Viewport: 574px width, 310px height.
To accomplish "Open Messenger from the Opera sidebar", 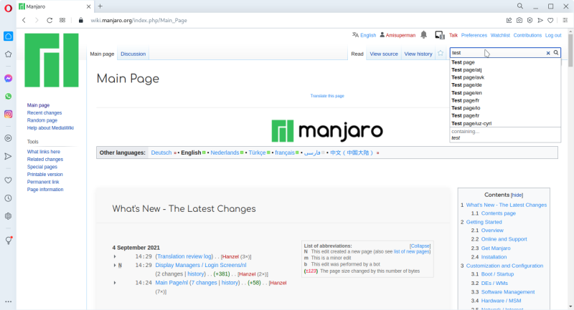I will (x=8, y=78).
